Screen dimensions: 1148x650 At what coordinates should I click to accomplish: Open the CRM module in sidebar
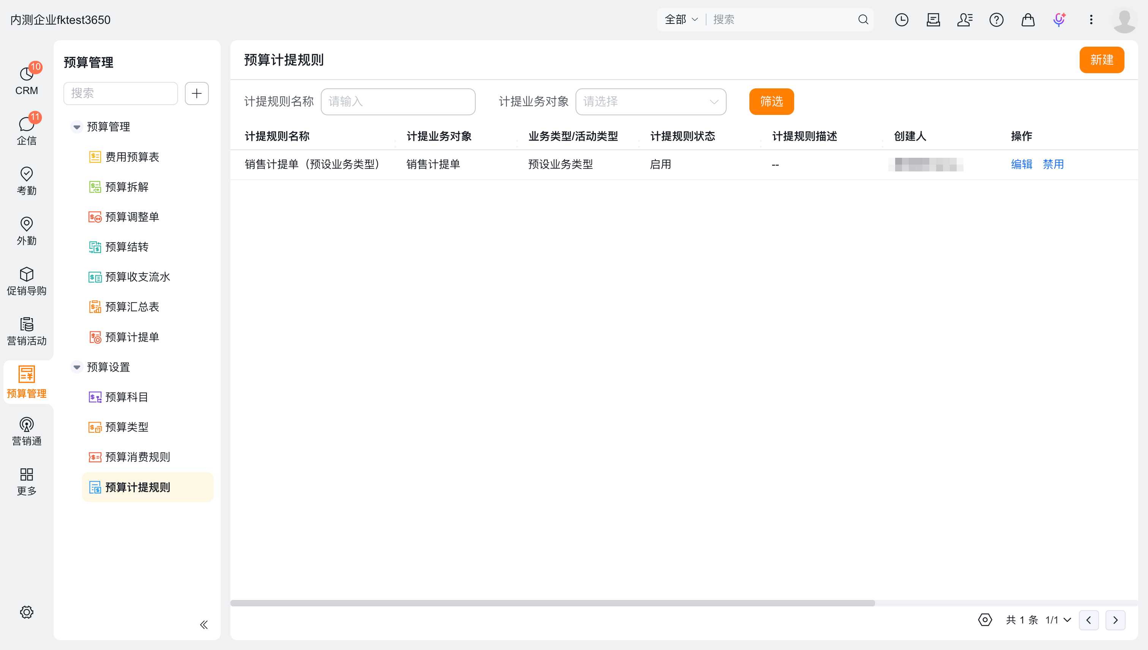tap(26, 80)
